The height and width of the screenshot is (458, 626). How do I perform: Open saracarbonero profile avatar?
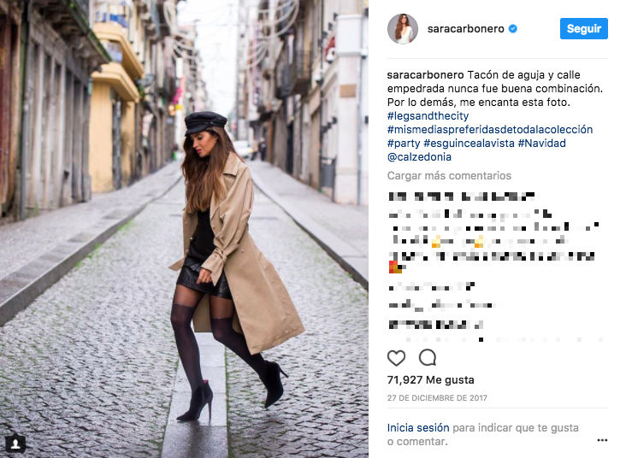coord(403,29)
